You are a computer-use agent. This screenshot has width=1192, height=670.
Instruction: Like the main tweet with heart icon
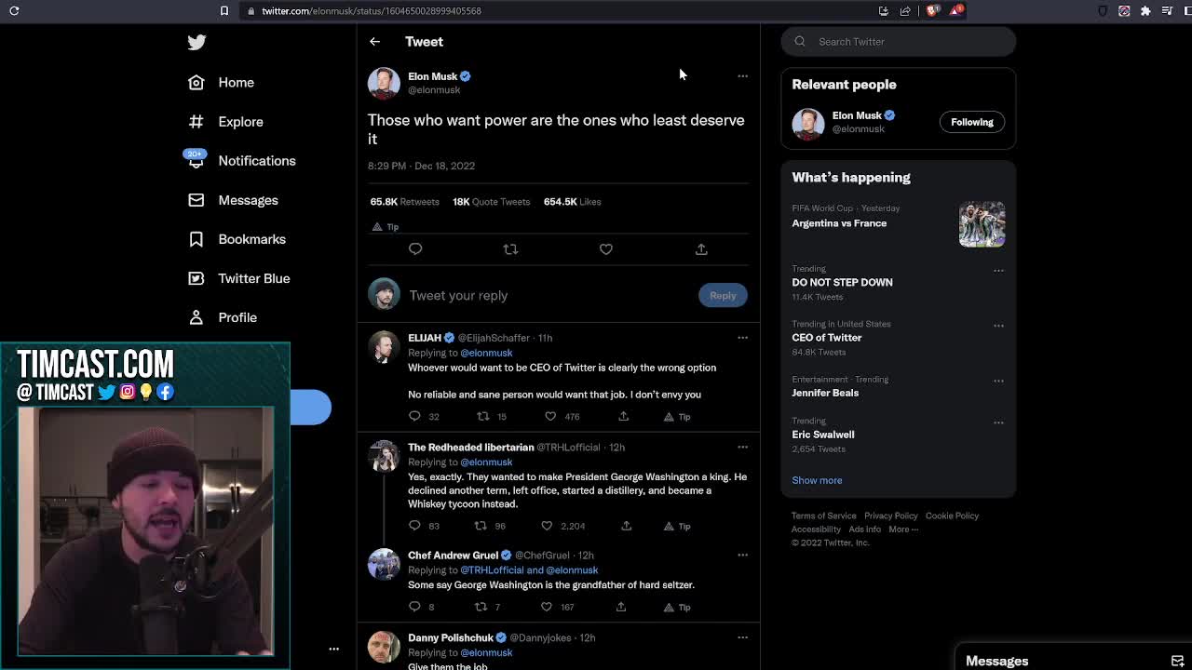coord(606,249)
